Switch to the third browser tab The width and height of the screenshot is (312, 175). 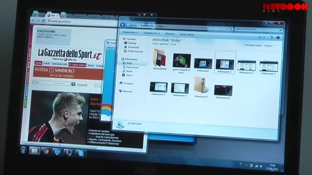tap(66, 16)
